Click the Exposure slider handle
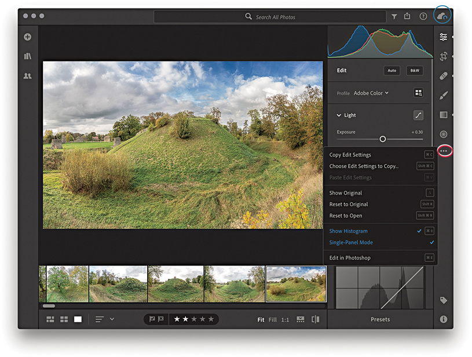The width and height of the screenshot is (472, 357). click(x=383, y=139)
